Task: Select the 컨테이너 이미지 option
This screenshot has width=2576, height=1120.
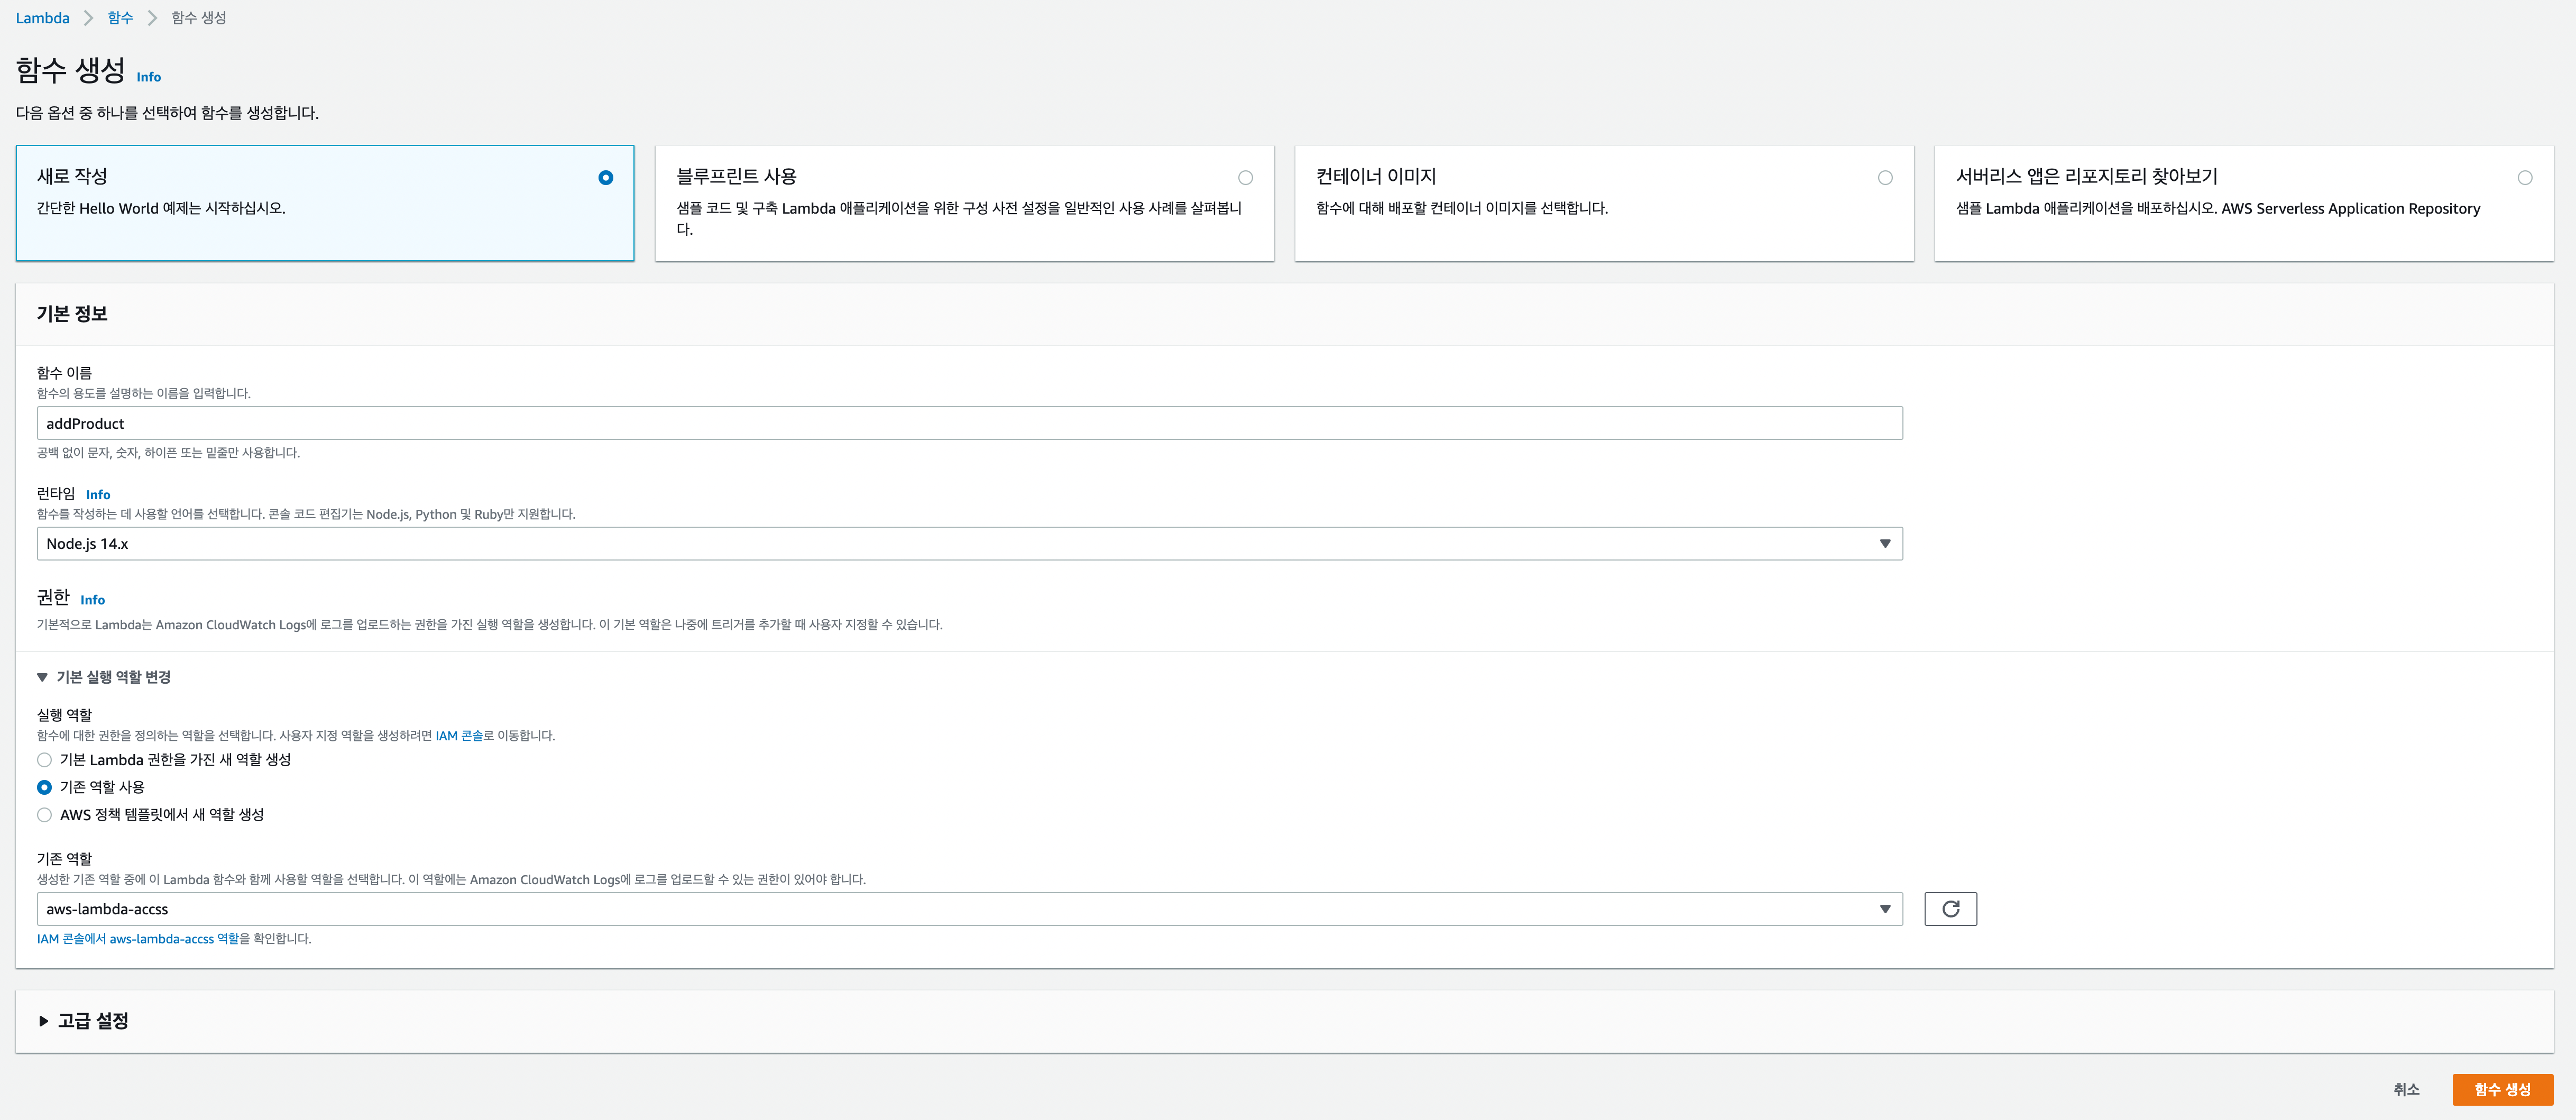Action: [1885, 178]
